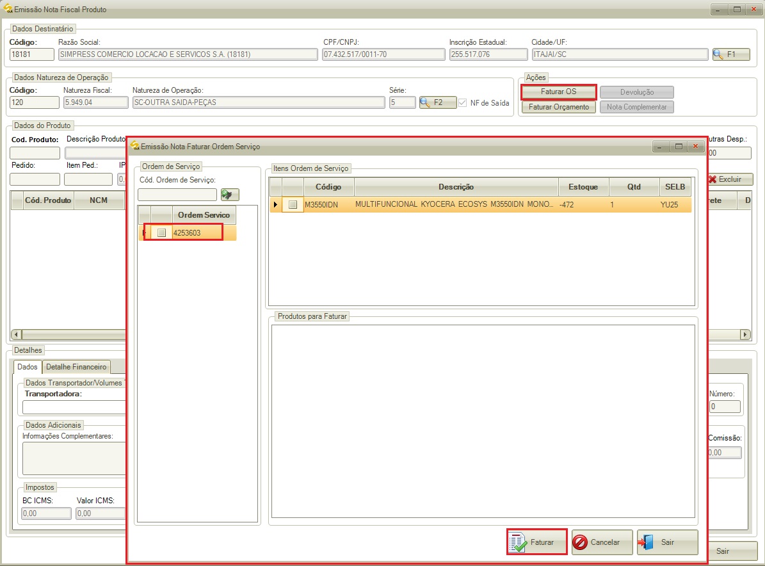
Task: Close the Emissão Nota Faturar Ordem Serviço dialog
Action: pos(696,147)
